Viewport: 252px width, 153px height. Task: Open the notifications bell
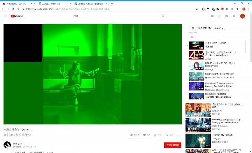(x=234, y=16)
